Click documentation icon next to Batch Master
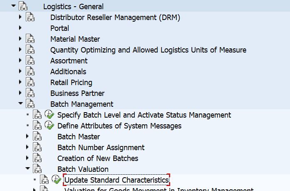Screen dimensions: 290x191 pos(37,136)
